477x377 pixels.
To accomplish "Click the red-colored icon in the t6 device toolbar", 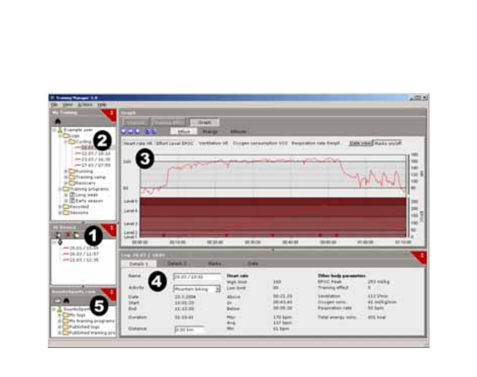I will tap(67, 235).
